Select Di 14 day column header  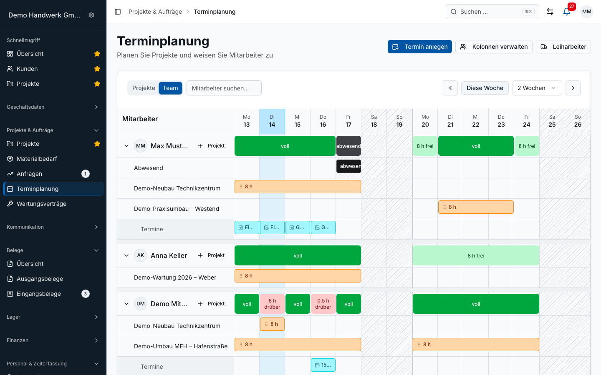point(272,121)
